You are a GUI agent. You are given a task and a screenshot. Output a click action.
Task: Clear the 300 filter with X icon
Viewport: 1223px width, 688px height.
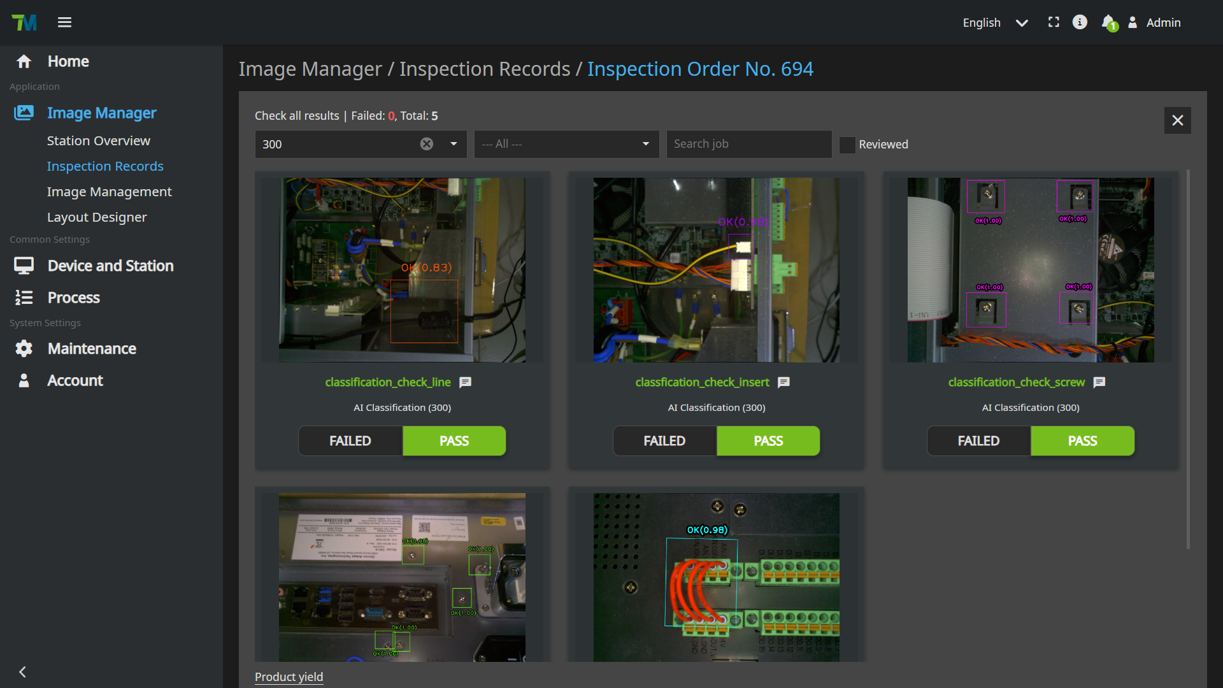coord(427,144)
